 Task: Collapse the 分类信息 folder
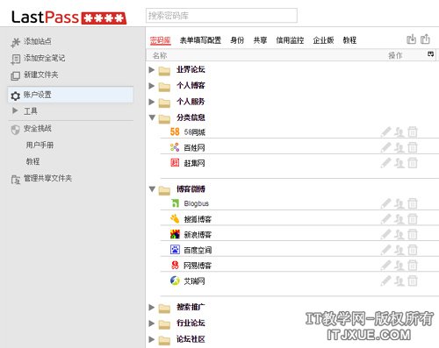[152, 117]
